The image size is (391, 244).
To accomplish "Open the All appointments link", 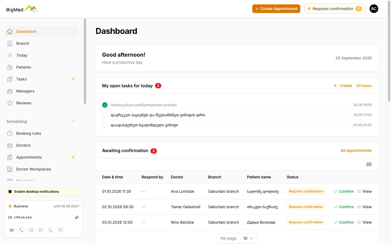I will point(356,150).
